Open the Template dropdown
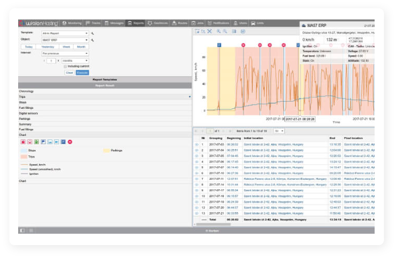 (65, 34)
